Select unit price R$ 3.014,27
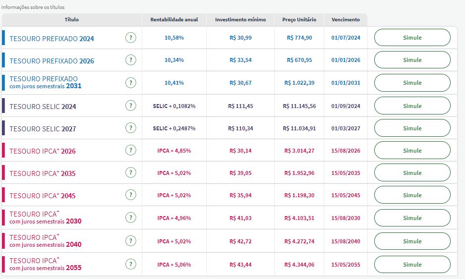The width and height of the screenshot is (465, 279). tap(299, 151)
